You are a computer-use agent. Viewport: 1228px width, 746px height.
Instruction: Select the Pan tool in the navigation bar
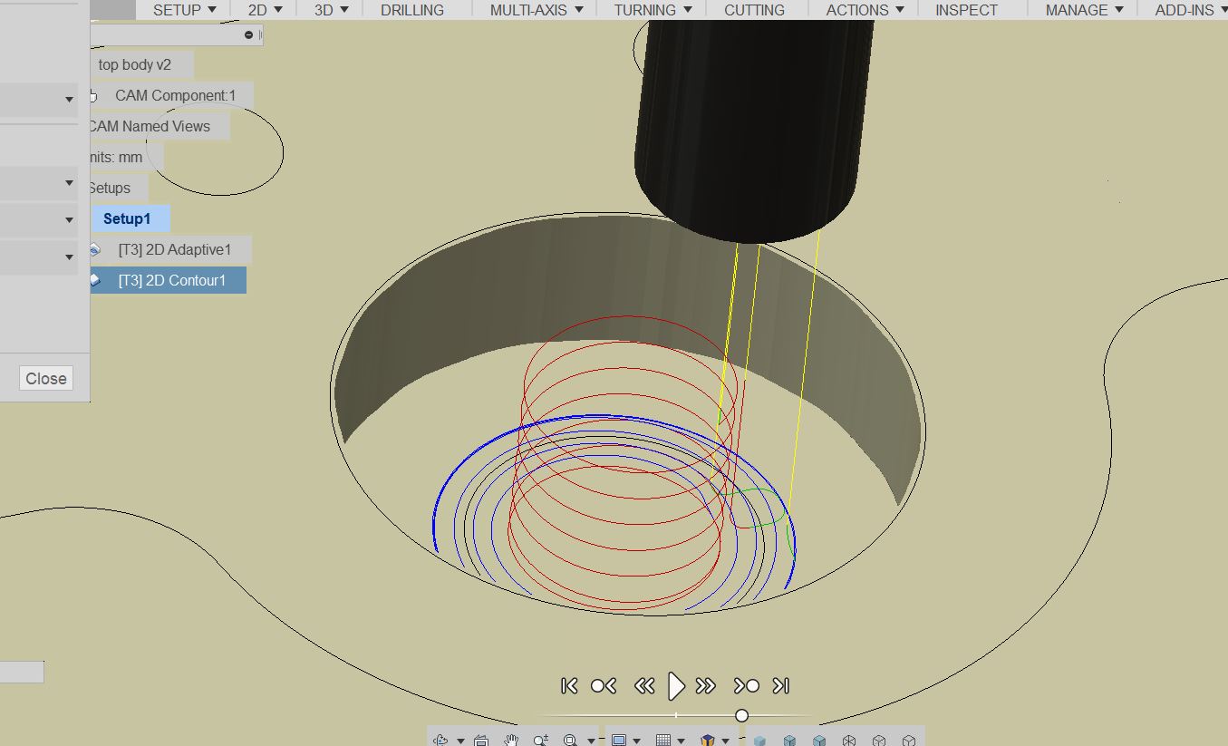510,738
